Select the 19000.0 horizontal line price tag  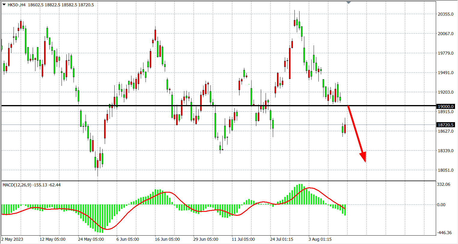pos(445,107)
